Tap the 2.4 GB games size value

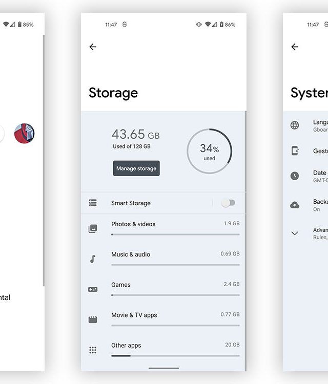click(232, 284)
